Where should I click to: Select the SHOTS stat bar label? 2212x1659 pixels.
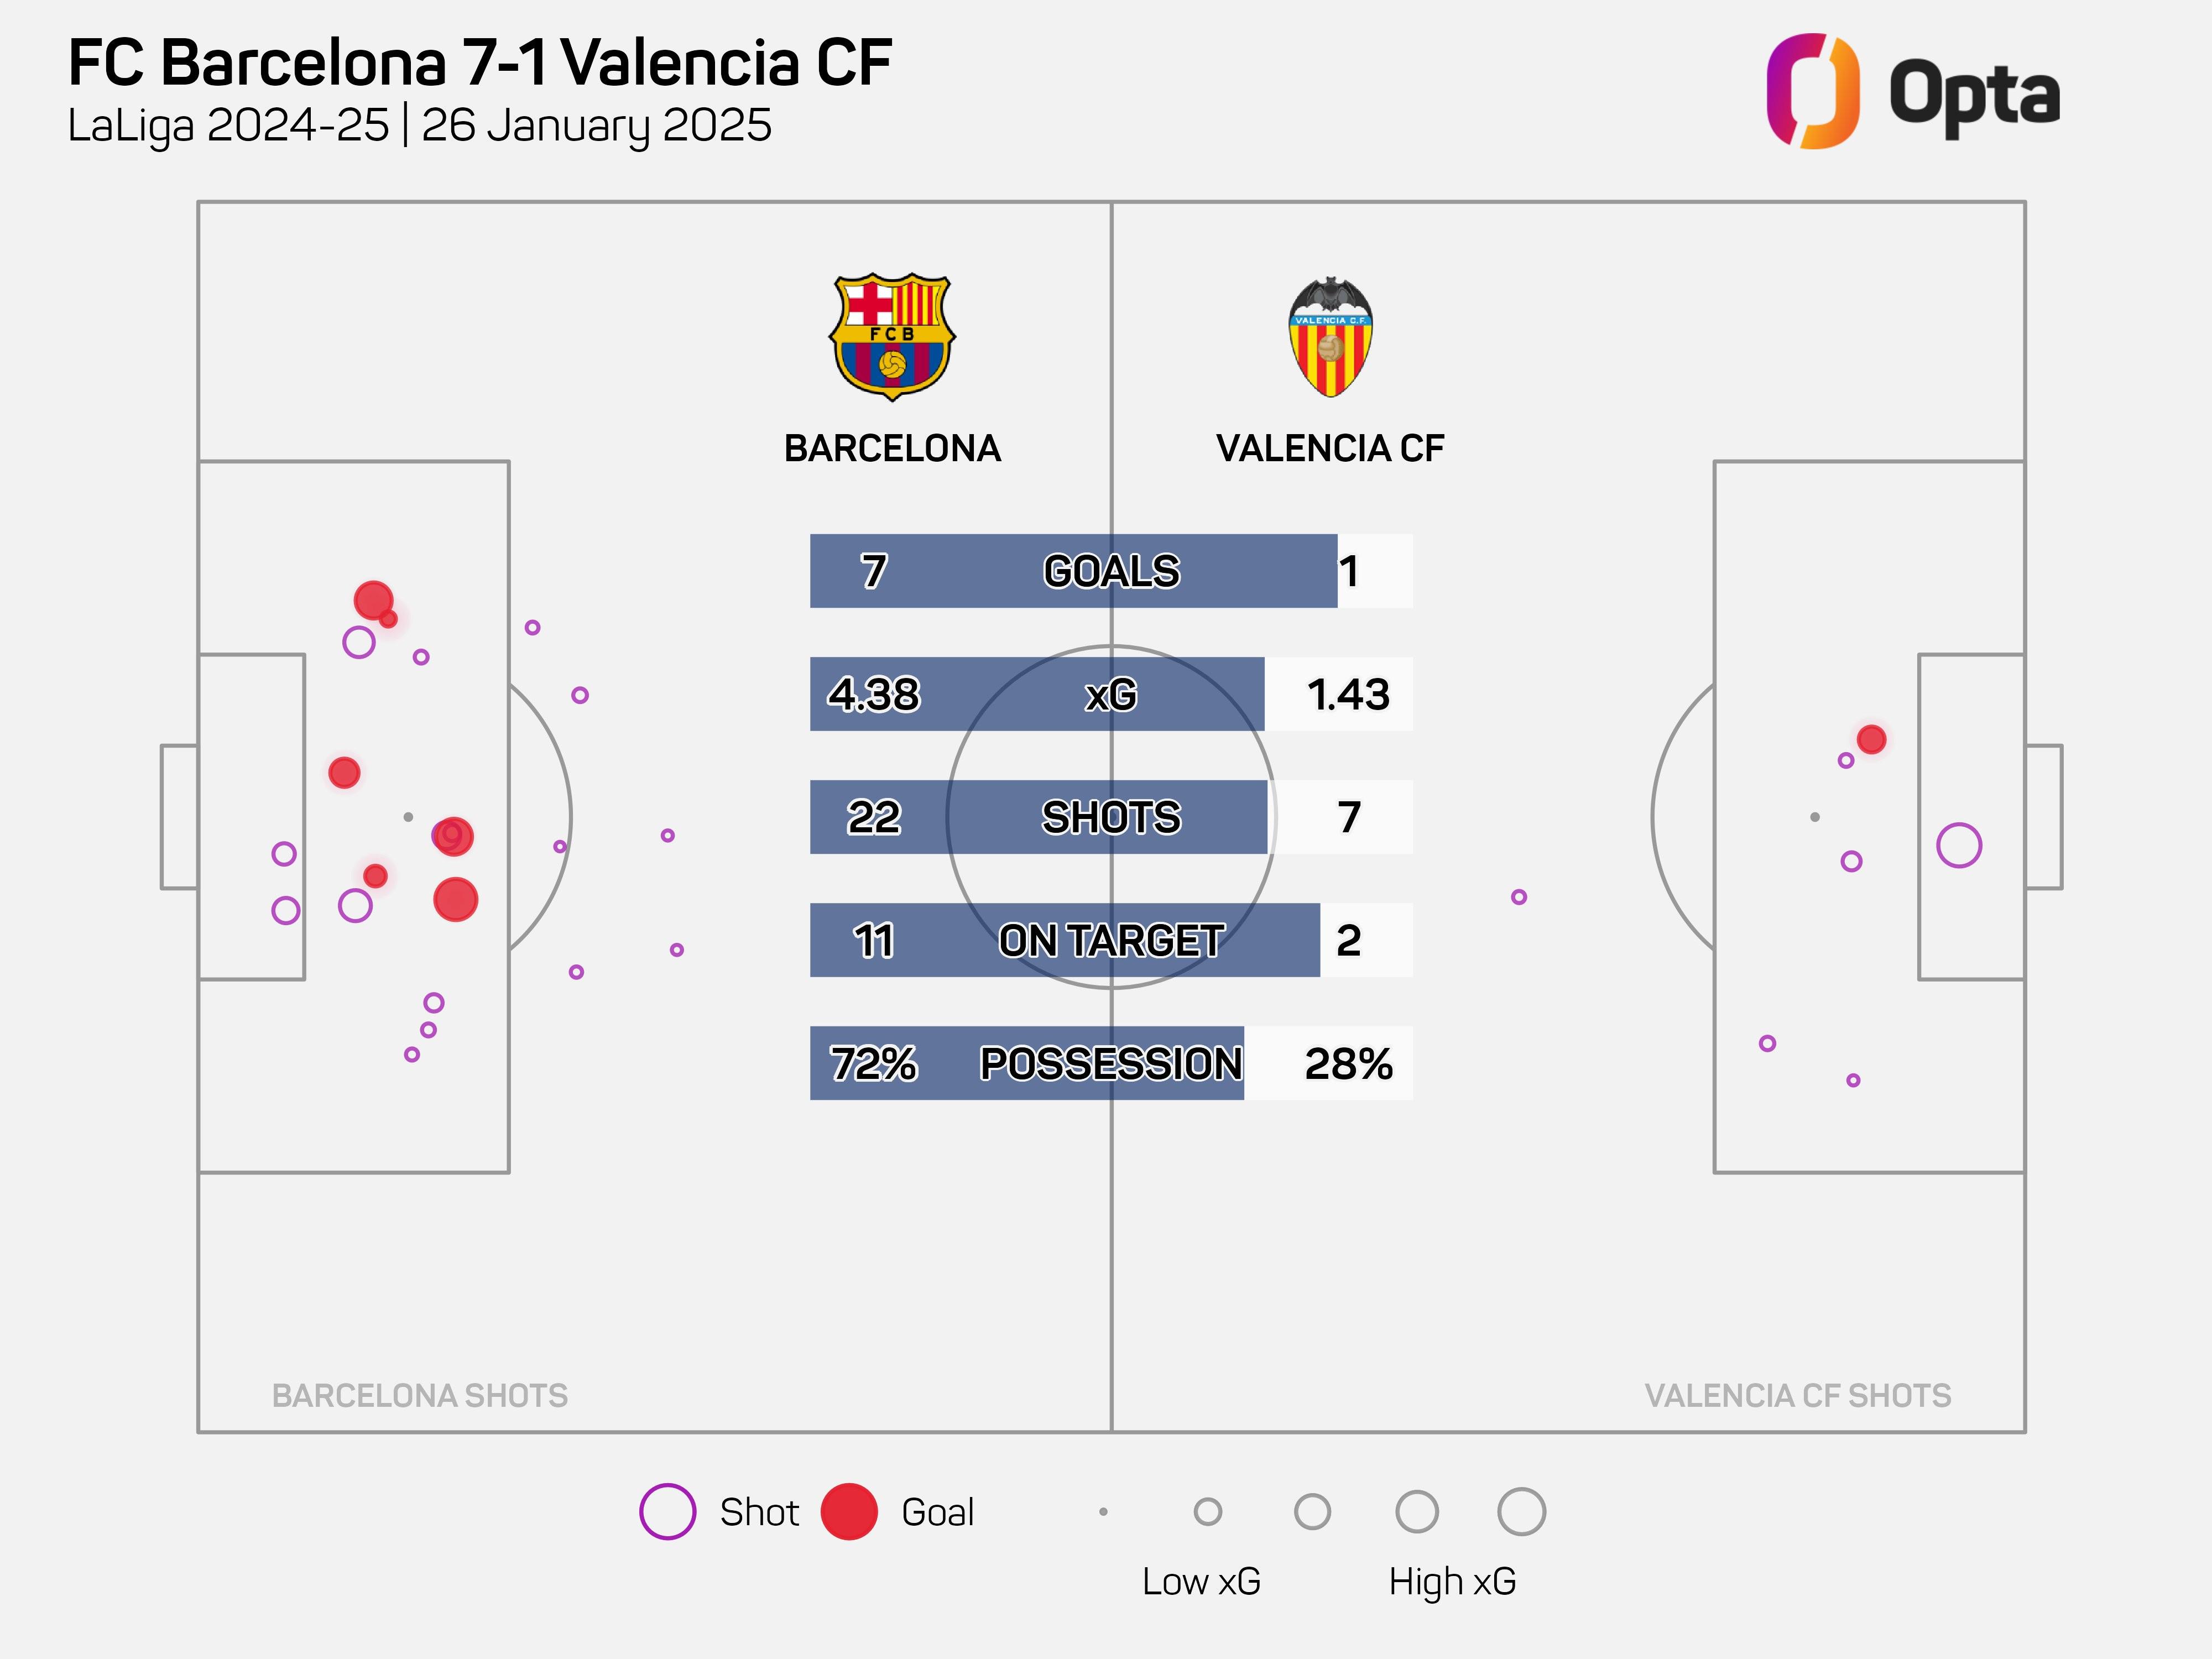point(1111,817)
